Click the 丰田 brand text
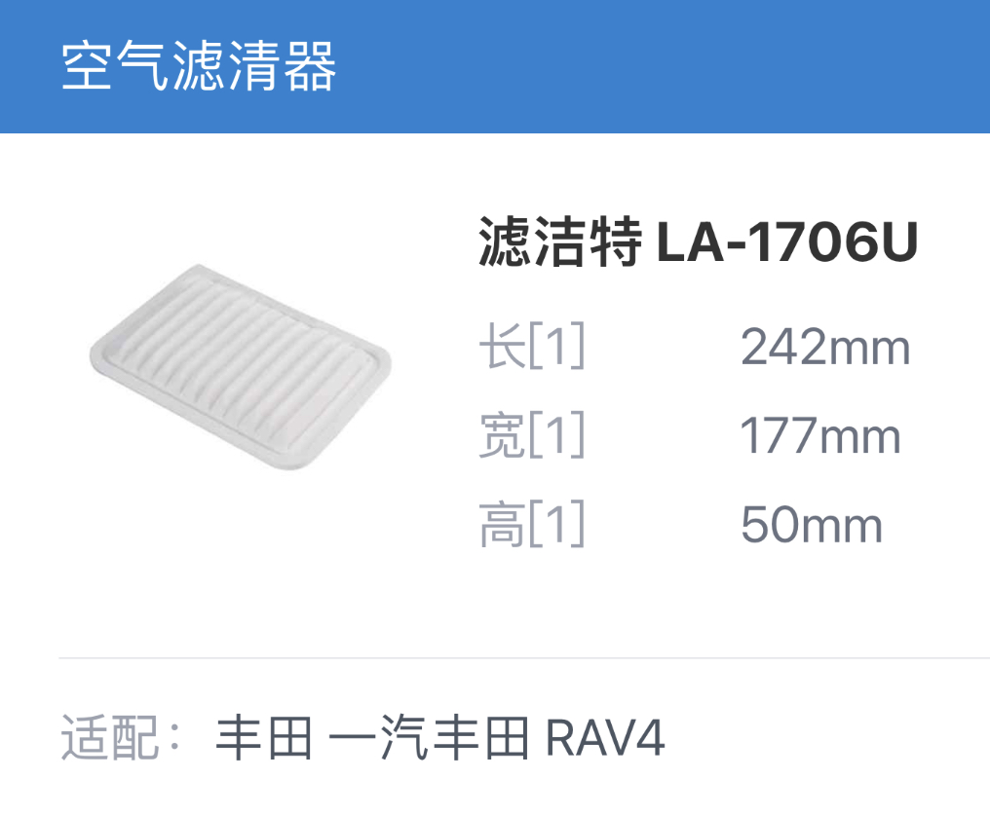990x816 pixels. (264, 738)
